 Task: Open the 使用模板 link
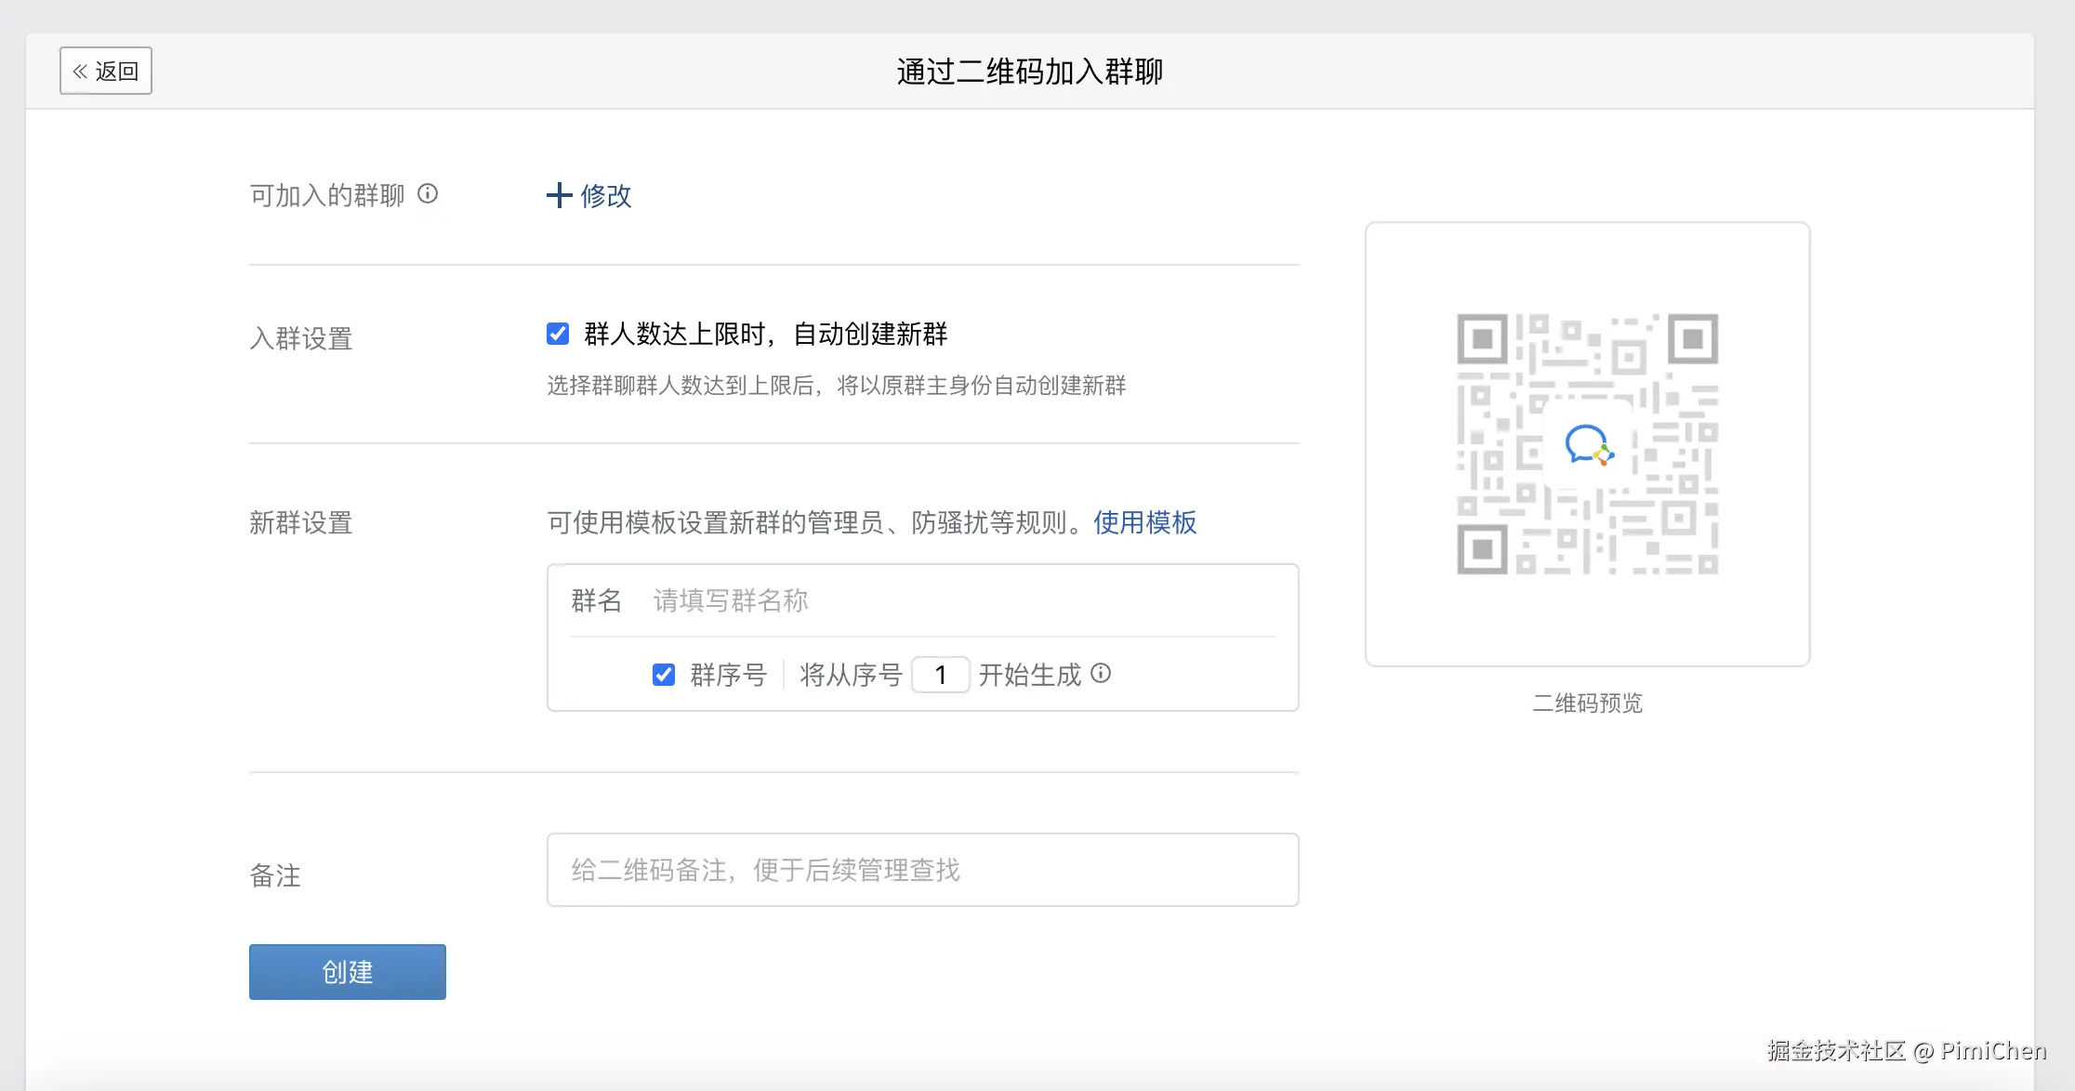[x=1144, y=522]
